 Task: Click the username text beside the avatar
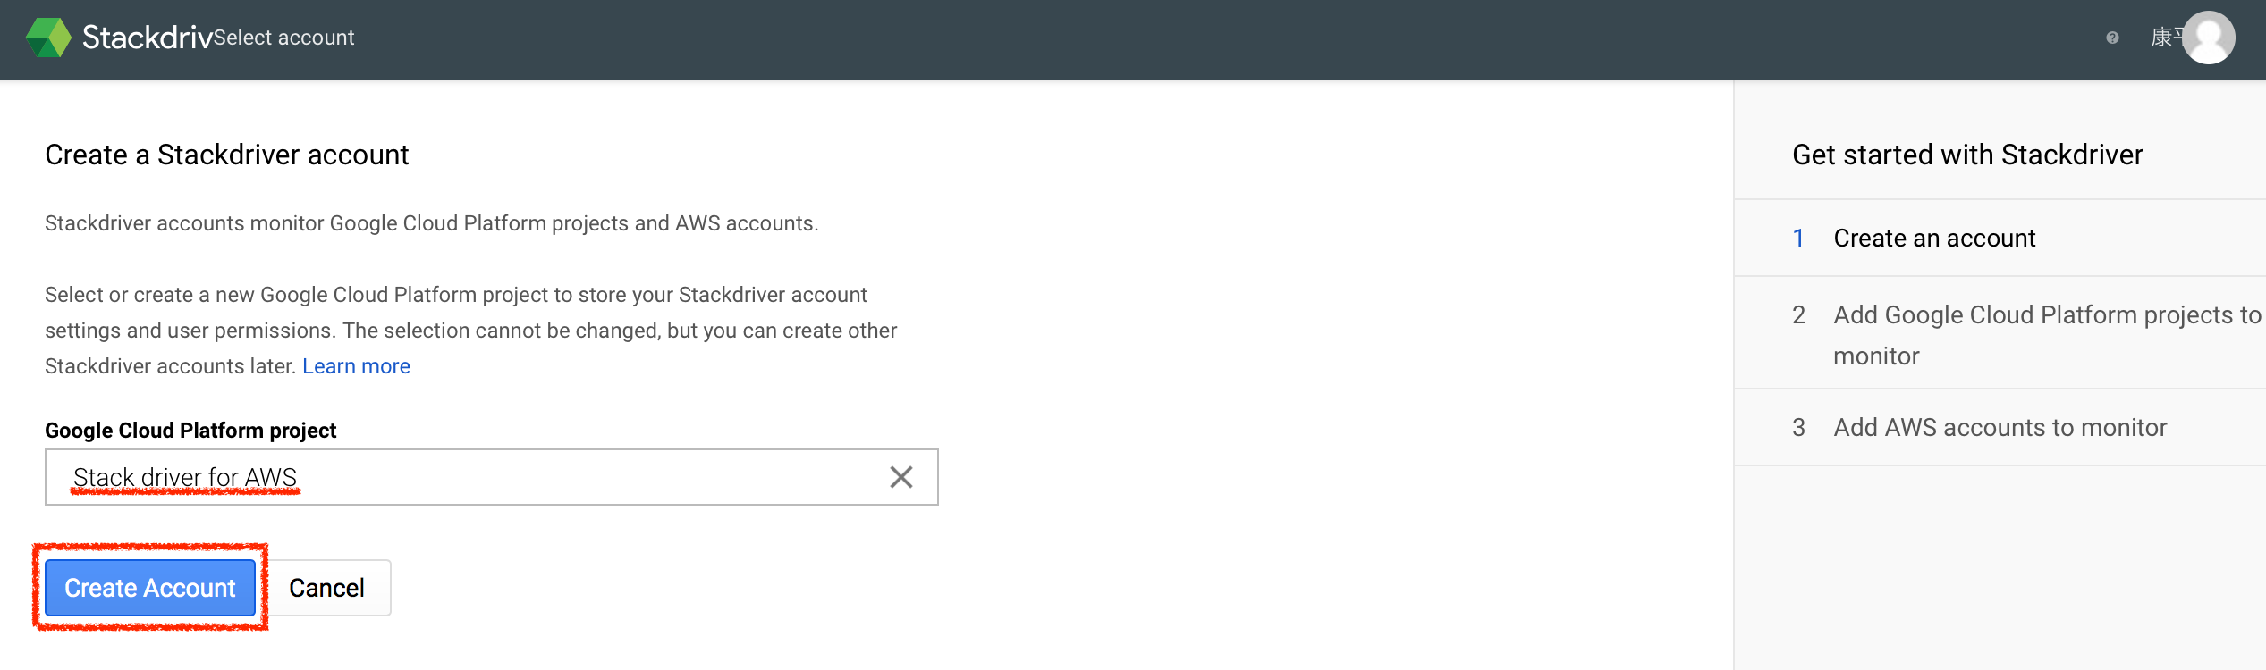pos(2165,37)
